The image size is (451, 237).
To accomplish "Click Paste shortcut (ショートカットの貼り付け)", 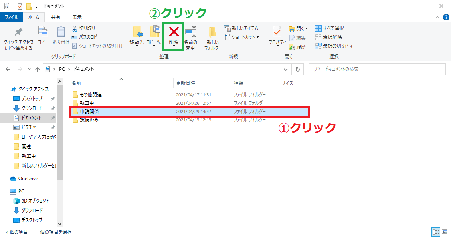I will pos(97,46).
